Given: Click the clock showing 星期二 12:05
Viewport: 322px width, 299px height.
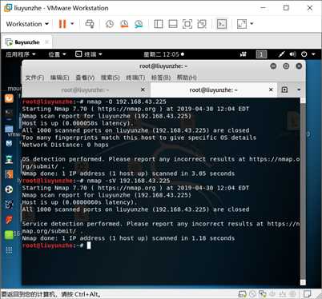Looking at the screenshot, I should tap(163, 54).
